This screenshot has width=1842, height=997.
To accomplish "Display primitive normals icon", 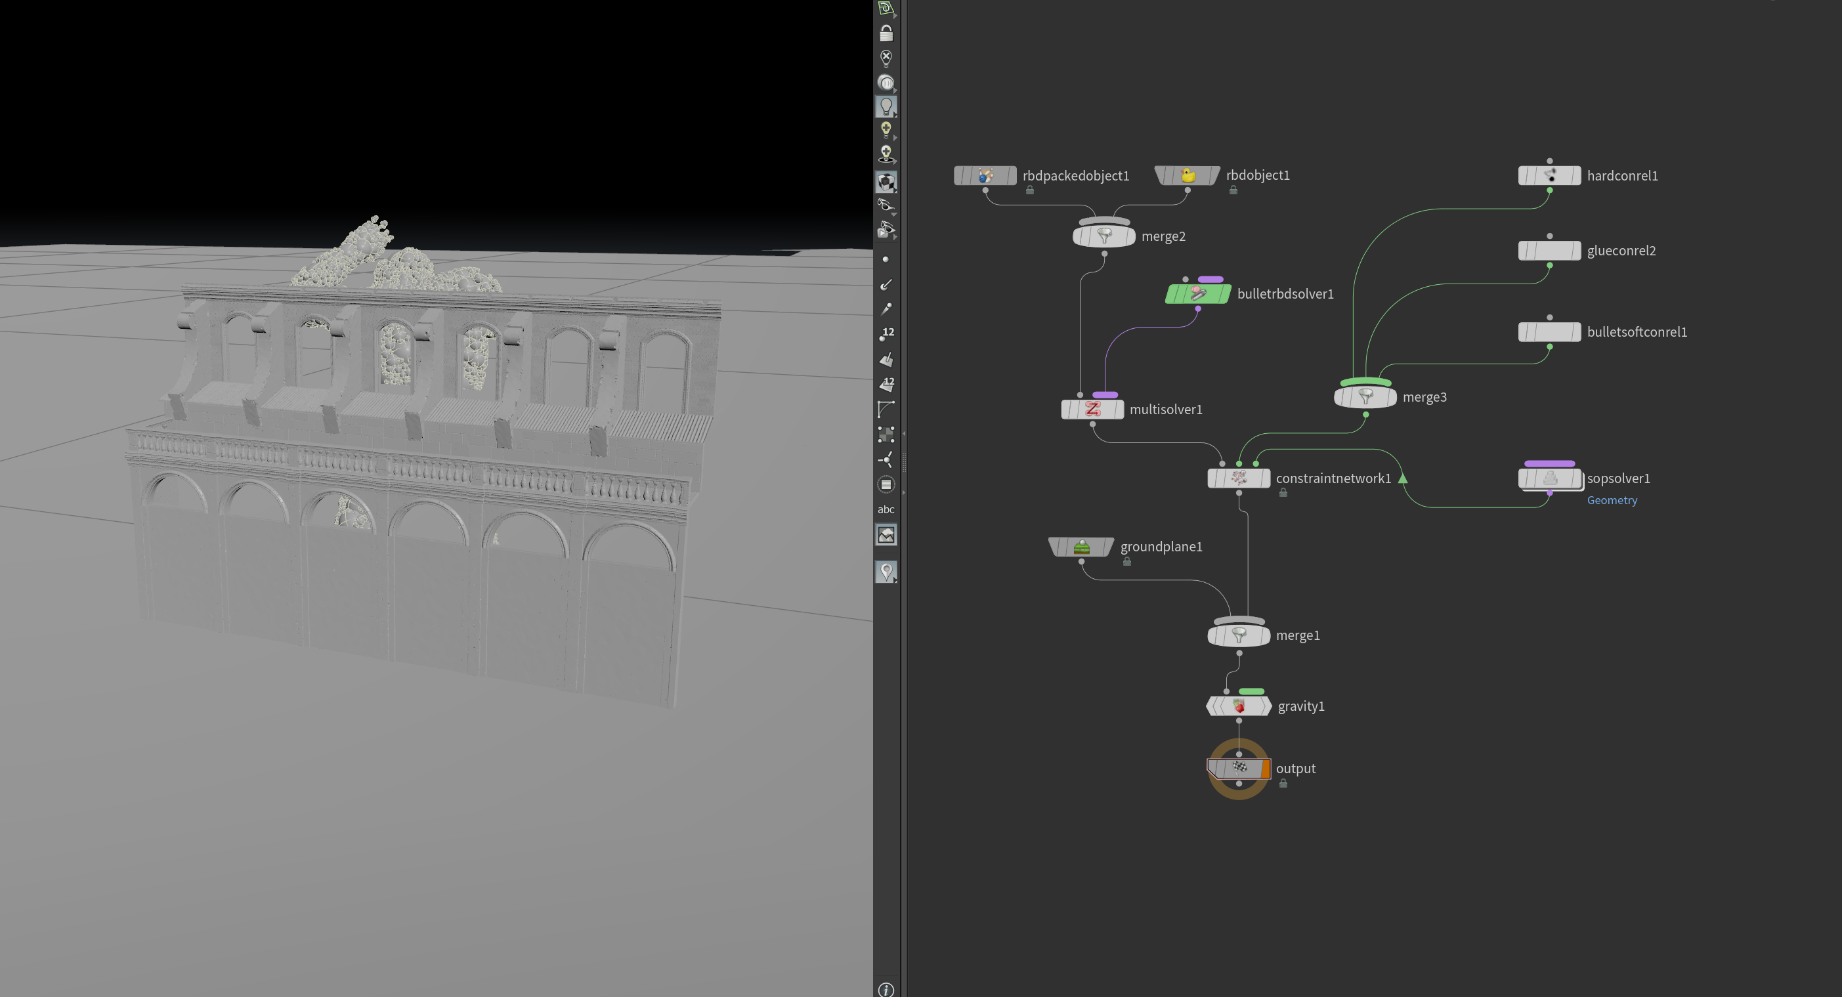I will click(x=886, y=359).
